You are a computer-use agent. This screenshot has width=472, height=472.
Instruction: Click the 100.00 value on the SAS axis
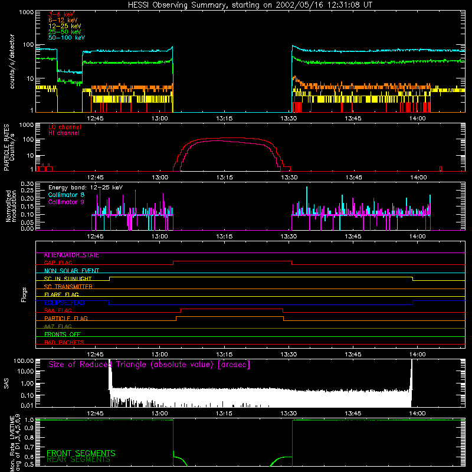(x=24, y=361)
